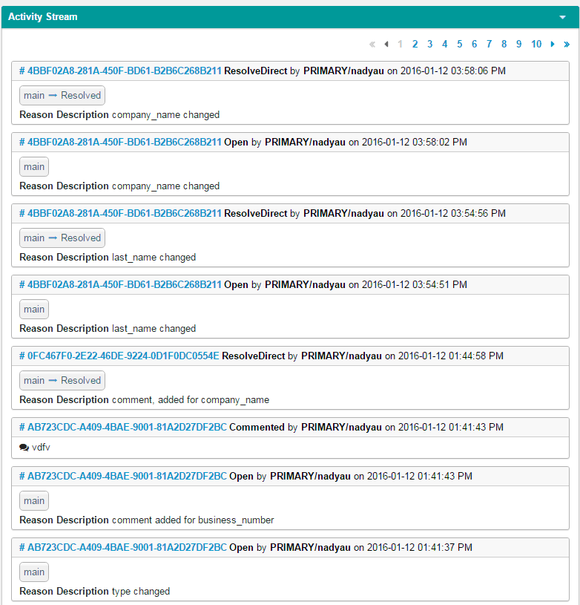Open the Commented AB723CDC record link

pos(122,428)
